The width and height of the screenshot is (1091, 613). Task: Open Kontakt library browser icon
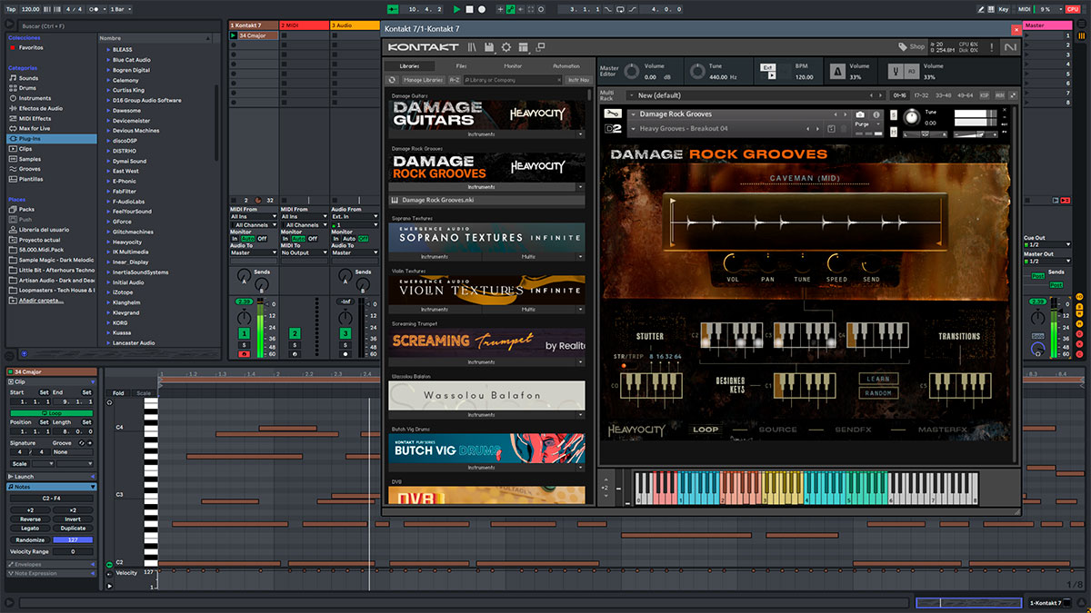472,46
